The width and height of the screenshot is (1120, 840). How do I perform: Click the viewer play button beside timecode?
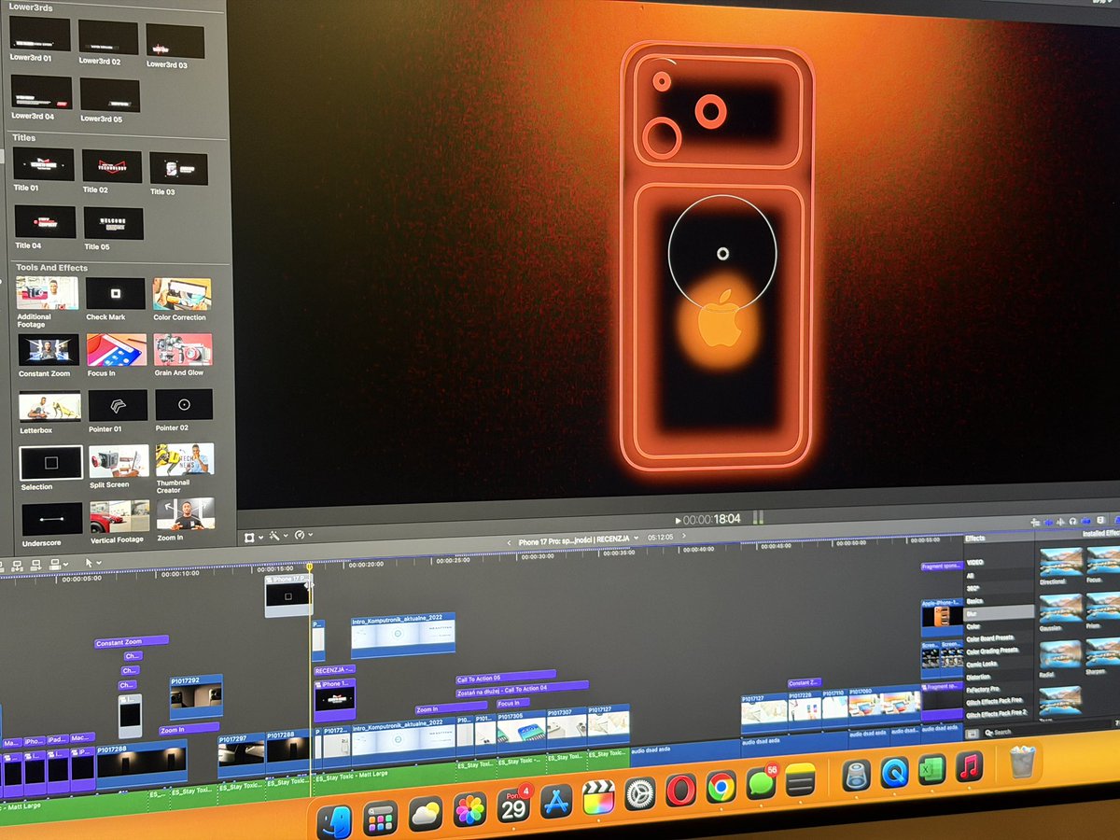pos(679,520)
